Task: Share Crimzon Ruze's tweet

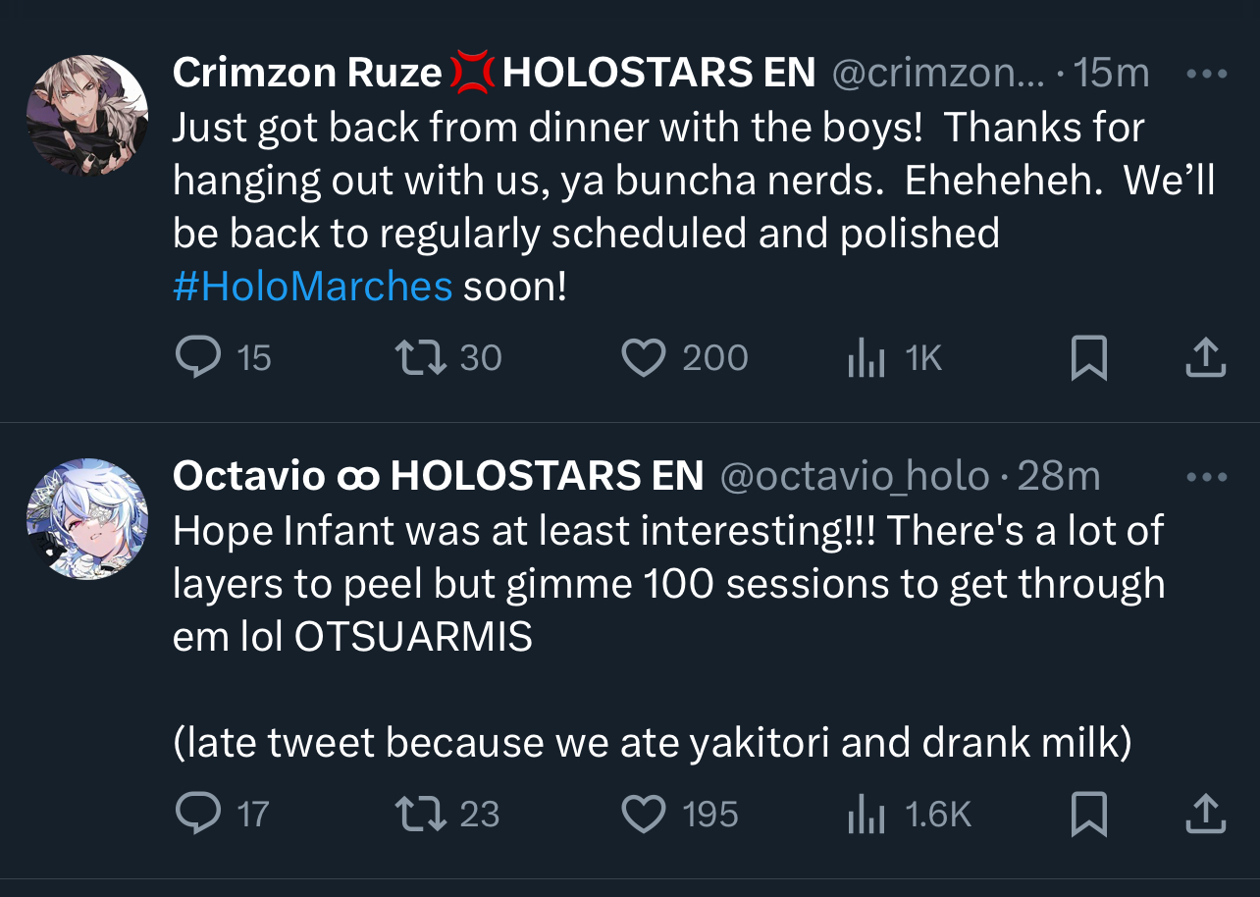Action: 1206,358
